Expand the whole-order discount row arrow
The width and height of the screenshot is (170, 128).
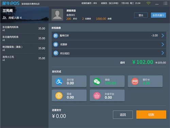pyautogui.click(x=163, y=35)
